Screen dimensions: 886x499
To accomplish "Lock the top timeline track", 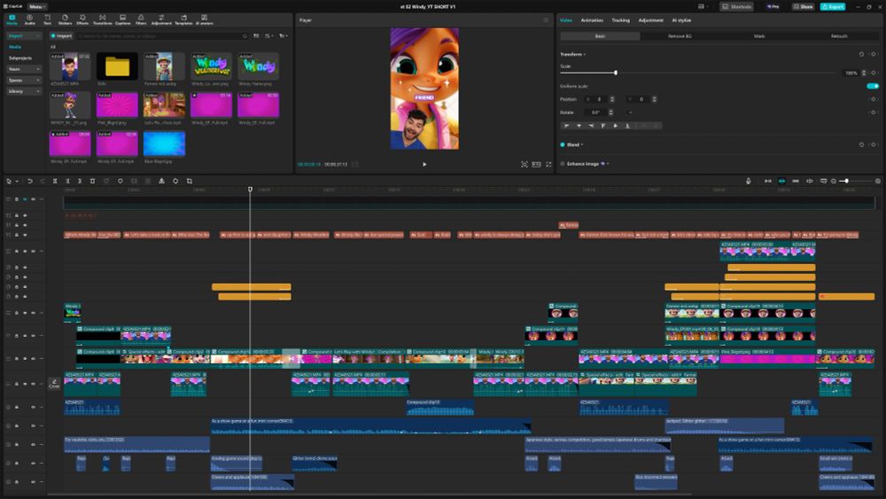I will tap(16, 199).
